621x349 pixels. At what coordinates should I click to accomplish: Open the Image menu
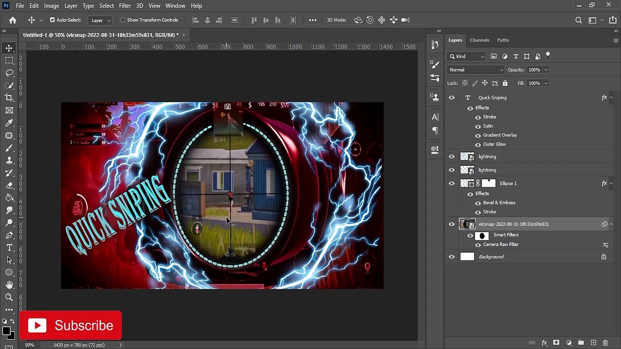pyautogui.click(x=51, y=5)
